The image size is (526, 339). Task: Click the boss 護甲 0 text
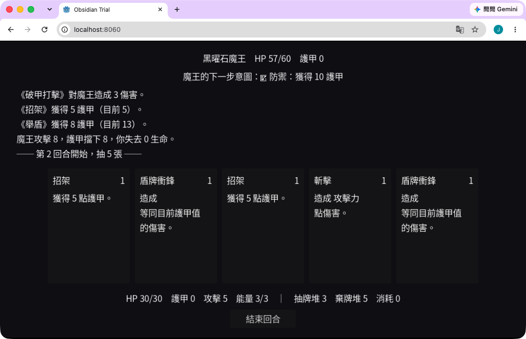click(311, 59)
